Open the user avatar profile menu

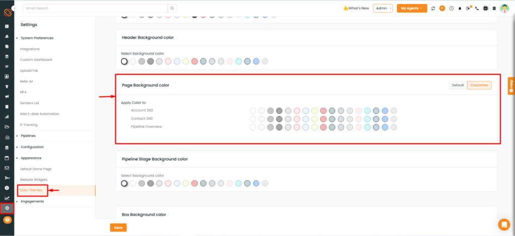504,9
